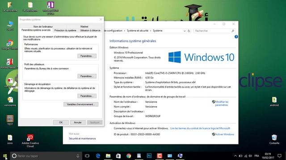Select the android desktop archive icon
The height and width of the screenshot is (160, 286).
[274, 102]
